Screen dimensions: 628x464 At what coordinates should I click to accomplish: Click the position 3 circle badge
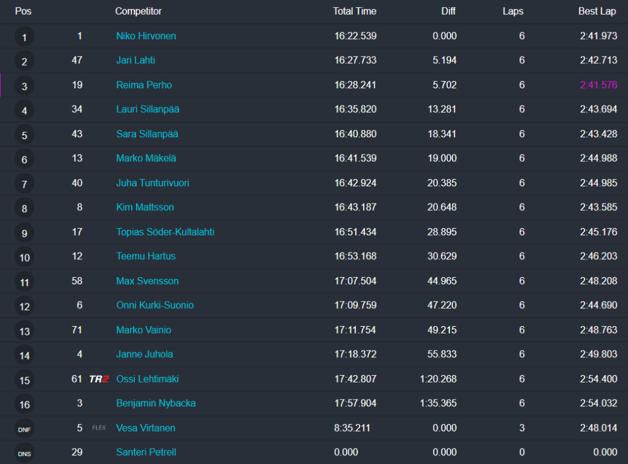(x=25, y=86)
